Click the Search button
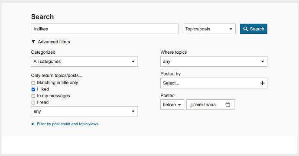The width and height of the screenshot is (299, 156). click(253, 29)
